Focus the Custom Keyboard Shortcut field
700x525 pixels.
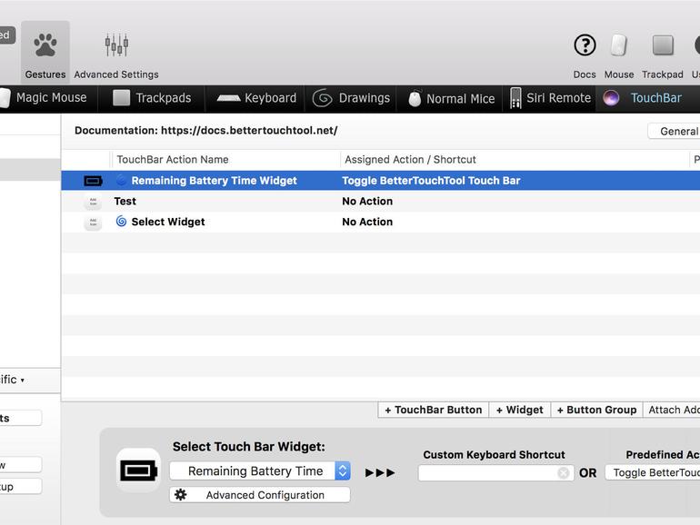pos(495,473)
